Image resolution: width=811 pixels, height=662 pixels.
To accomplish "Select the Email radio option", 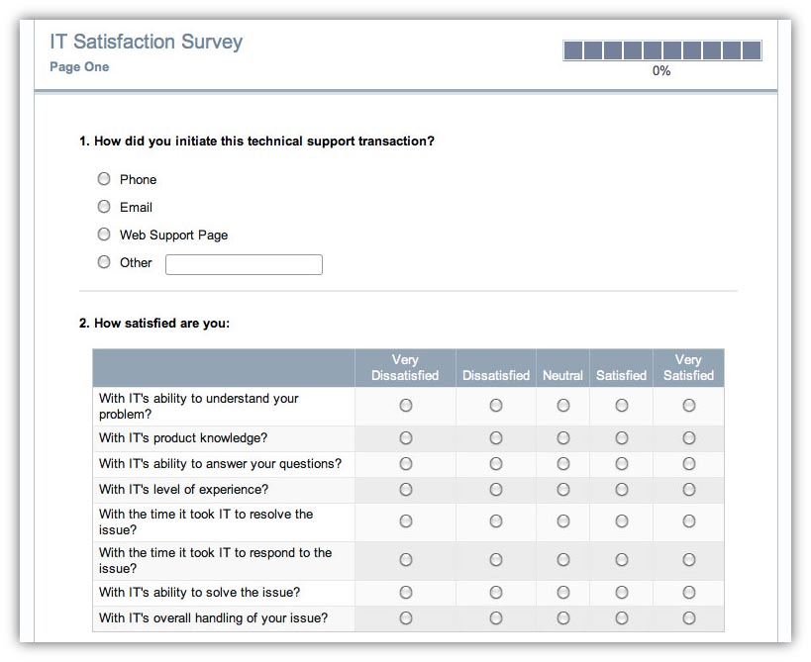I will [x=104, y=207].
